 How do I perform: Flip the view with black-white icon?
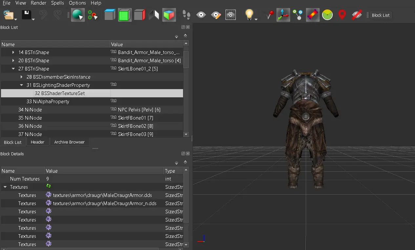point(154,15)
